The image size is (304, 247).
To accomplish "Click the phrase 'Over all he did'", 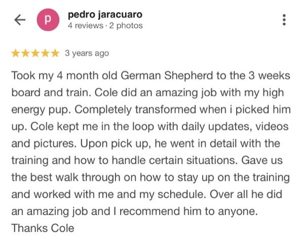I will click(254, 194).
